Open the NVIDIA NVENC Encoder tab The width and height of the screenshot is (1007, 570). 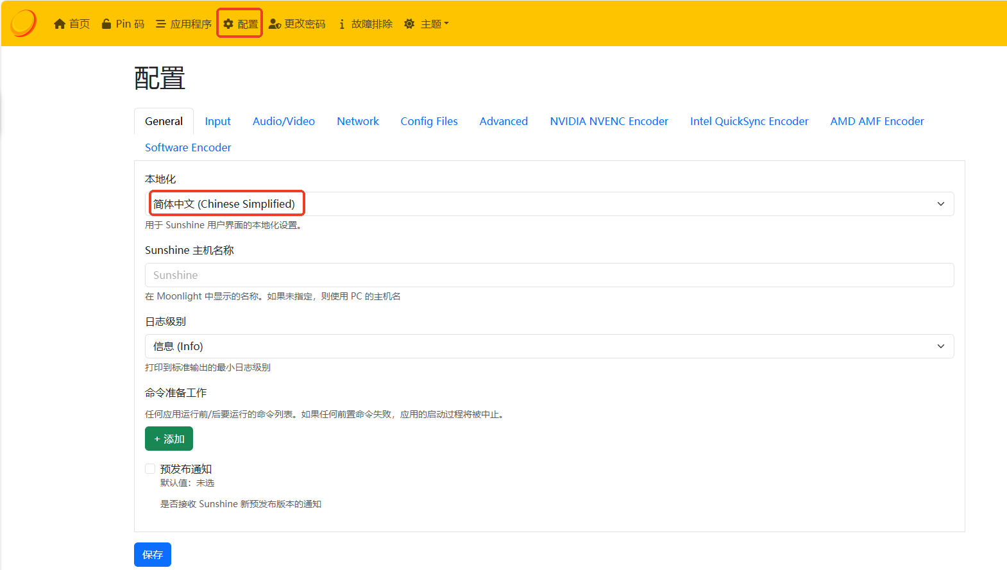click(609, 121)
